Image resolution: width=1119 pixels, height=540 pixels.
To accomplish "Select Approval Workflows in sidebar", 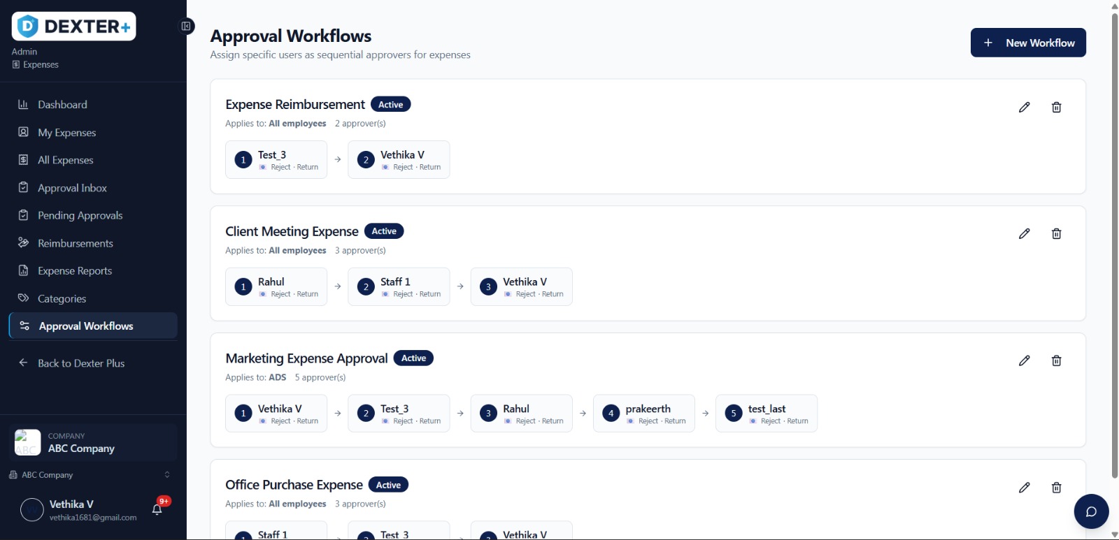I will (93, 326).
